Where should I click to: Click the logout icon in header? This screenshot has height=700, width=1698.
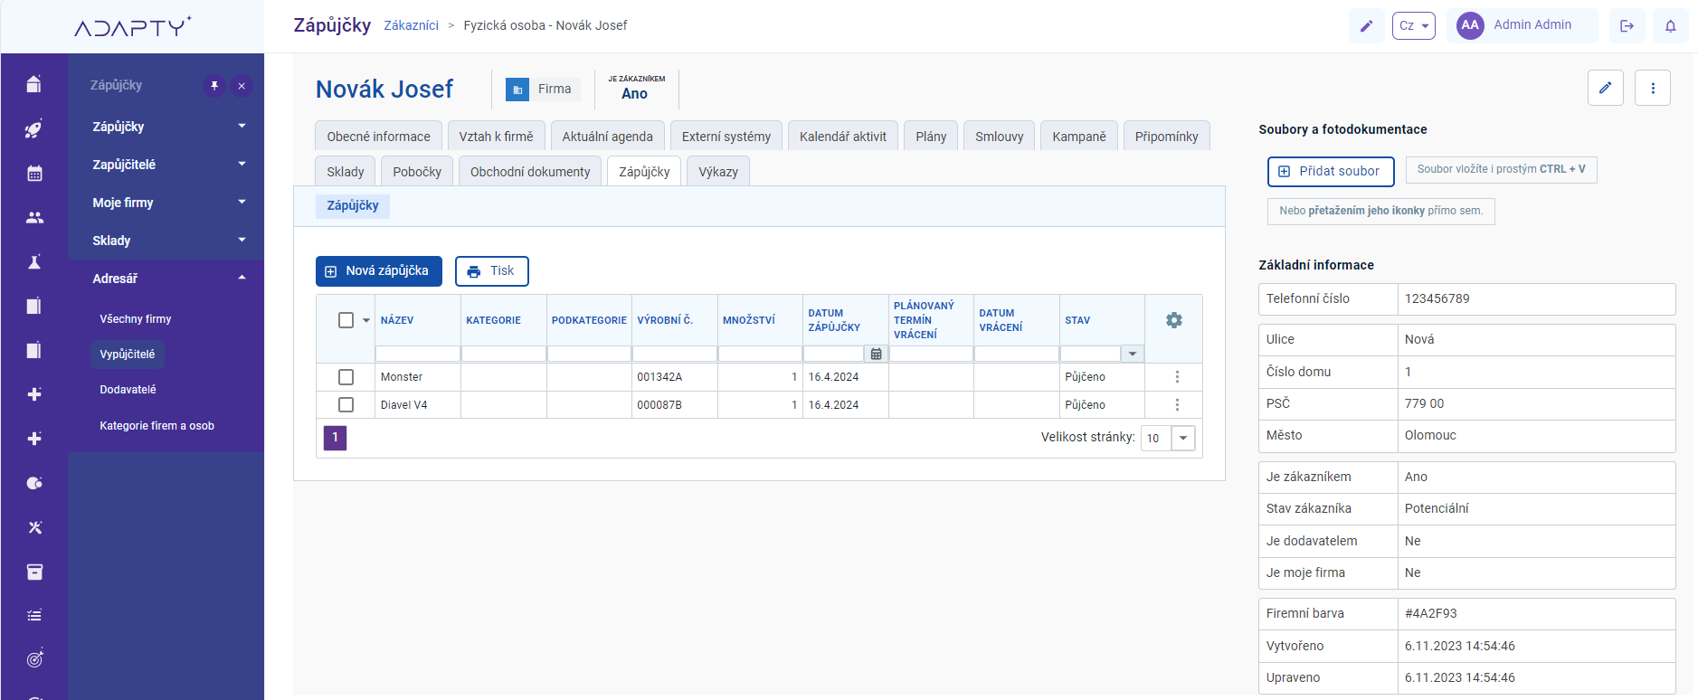tap(1627, 26)
